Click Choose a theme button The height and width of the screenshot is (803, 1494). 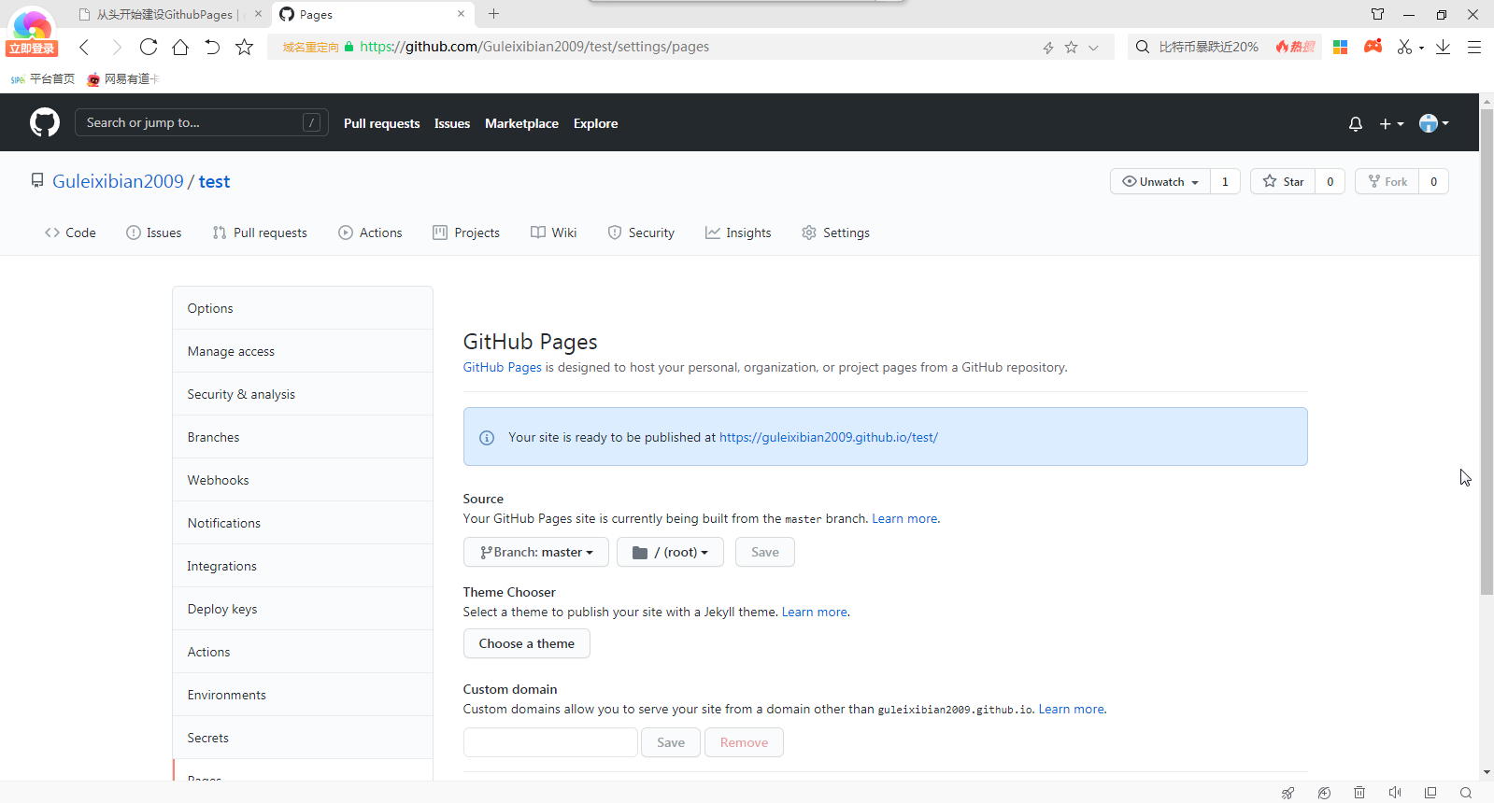tap(527, 643)
